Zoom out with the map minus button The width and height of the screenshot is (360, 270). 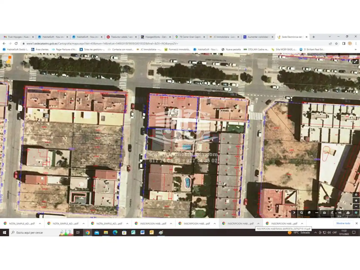356,206
